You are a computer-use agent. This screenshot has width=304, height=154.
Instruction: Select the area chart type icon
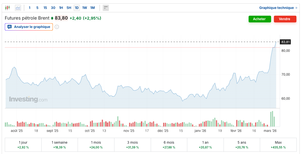(x=18, y=8)
